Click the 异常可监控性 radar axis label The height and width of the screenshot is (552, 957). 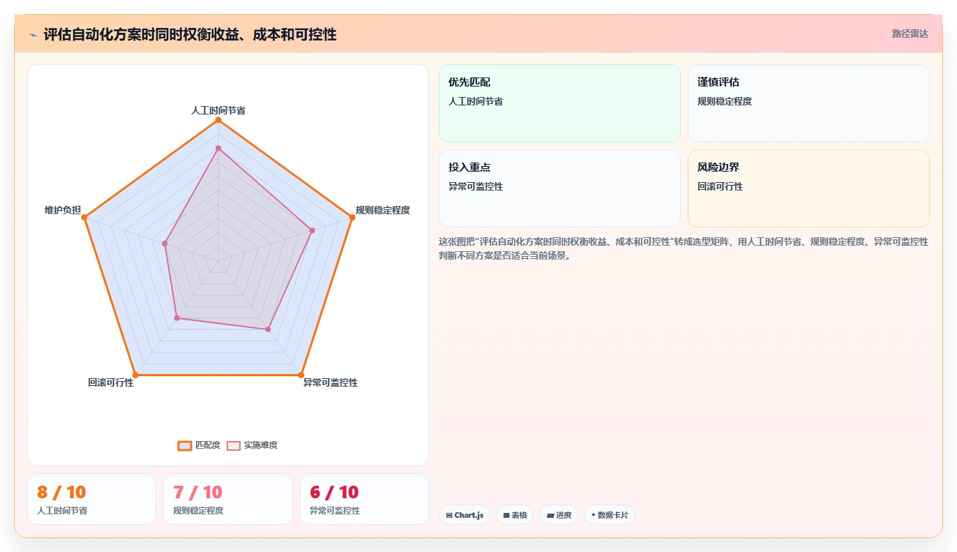click(x=331, y=382)
